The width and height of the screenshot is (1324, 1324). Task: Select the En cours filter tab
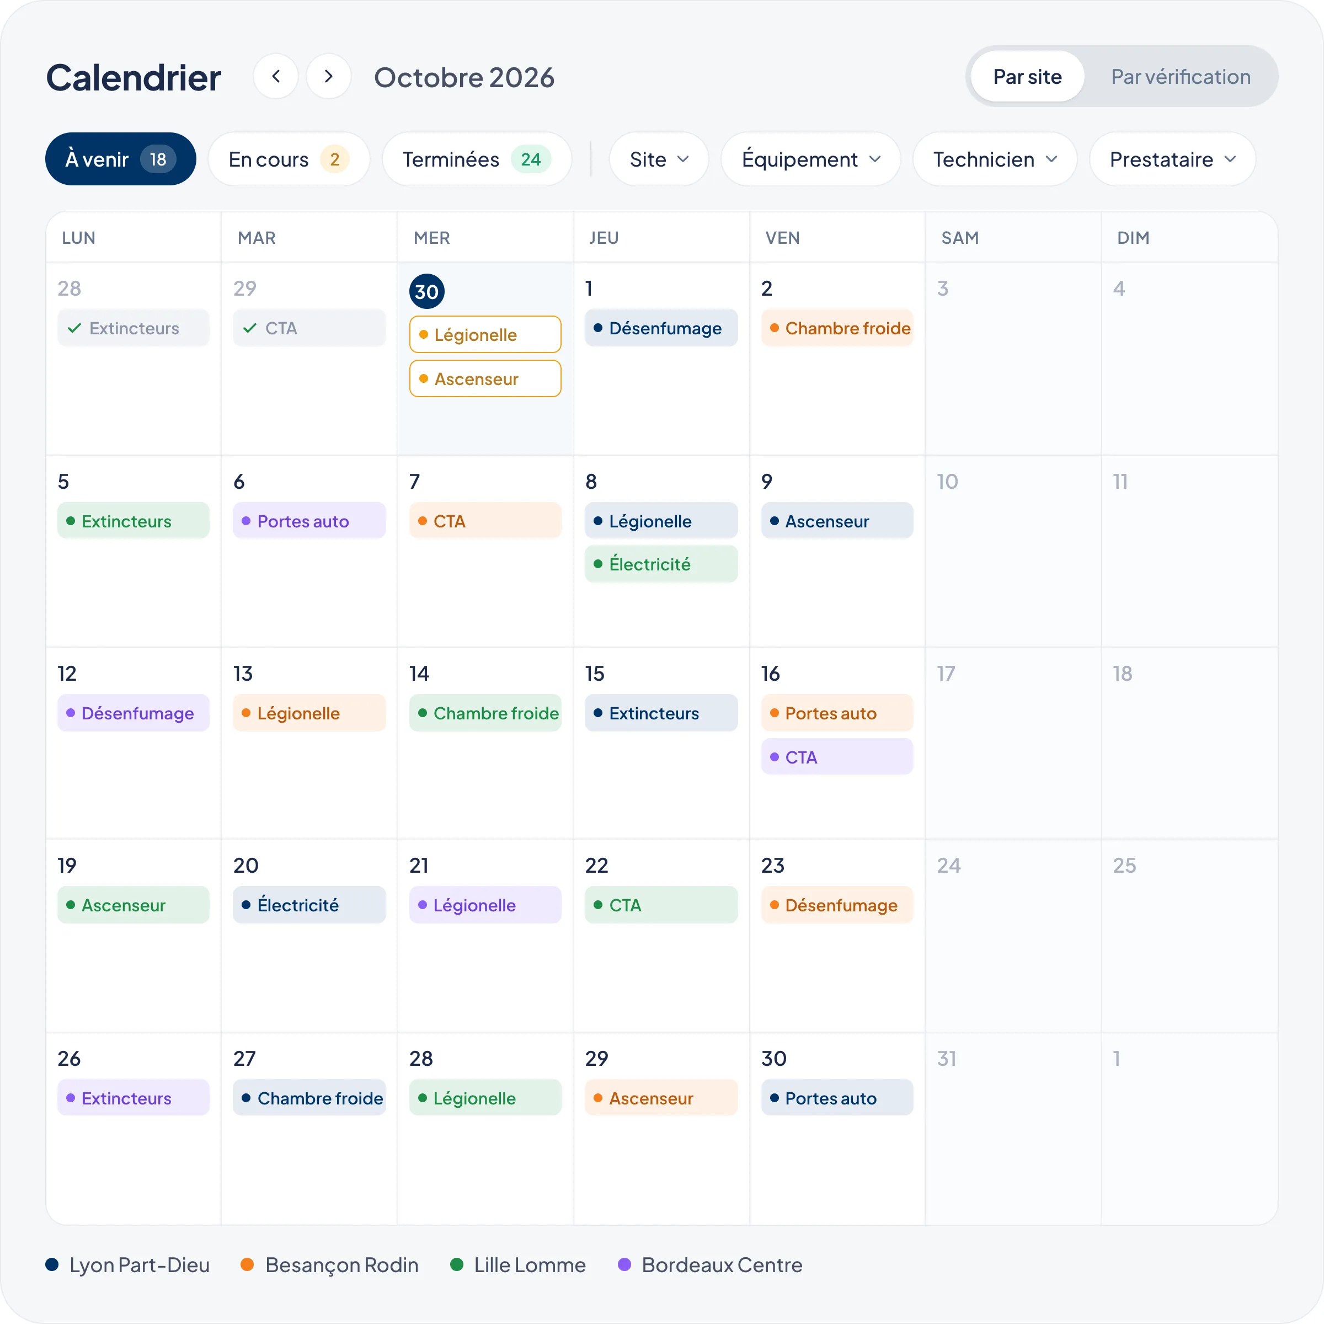tap(289, 159)
